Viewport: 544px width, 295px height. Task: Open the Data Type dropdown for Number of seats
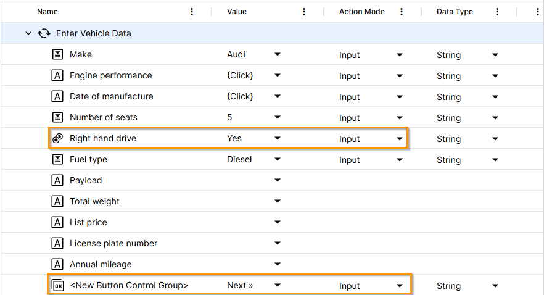click(495, 117)
